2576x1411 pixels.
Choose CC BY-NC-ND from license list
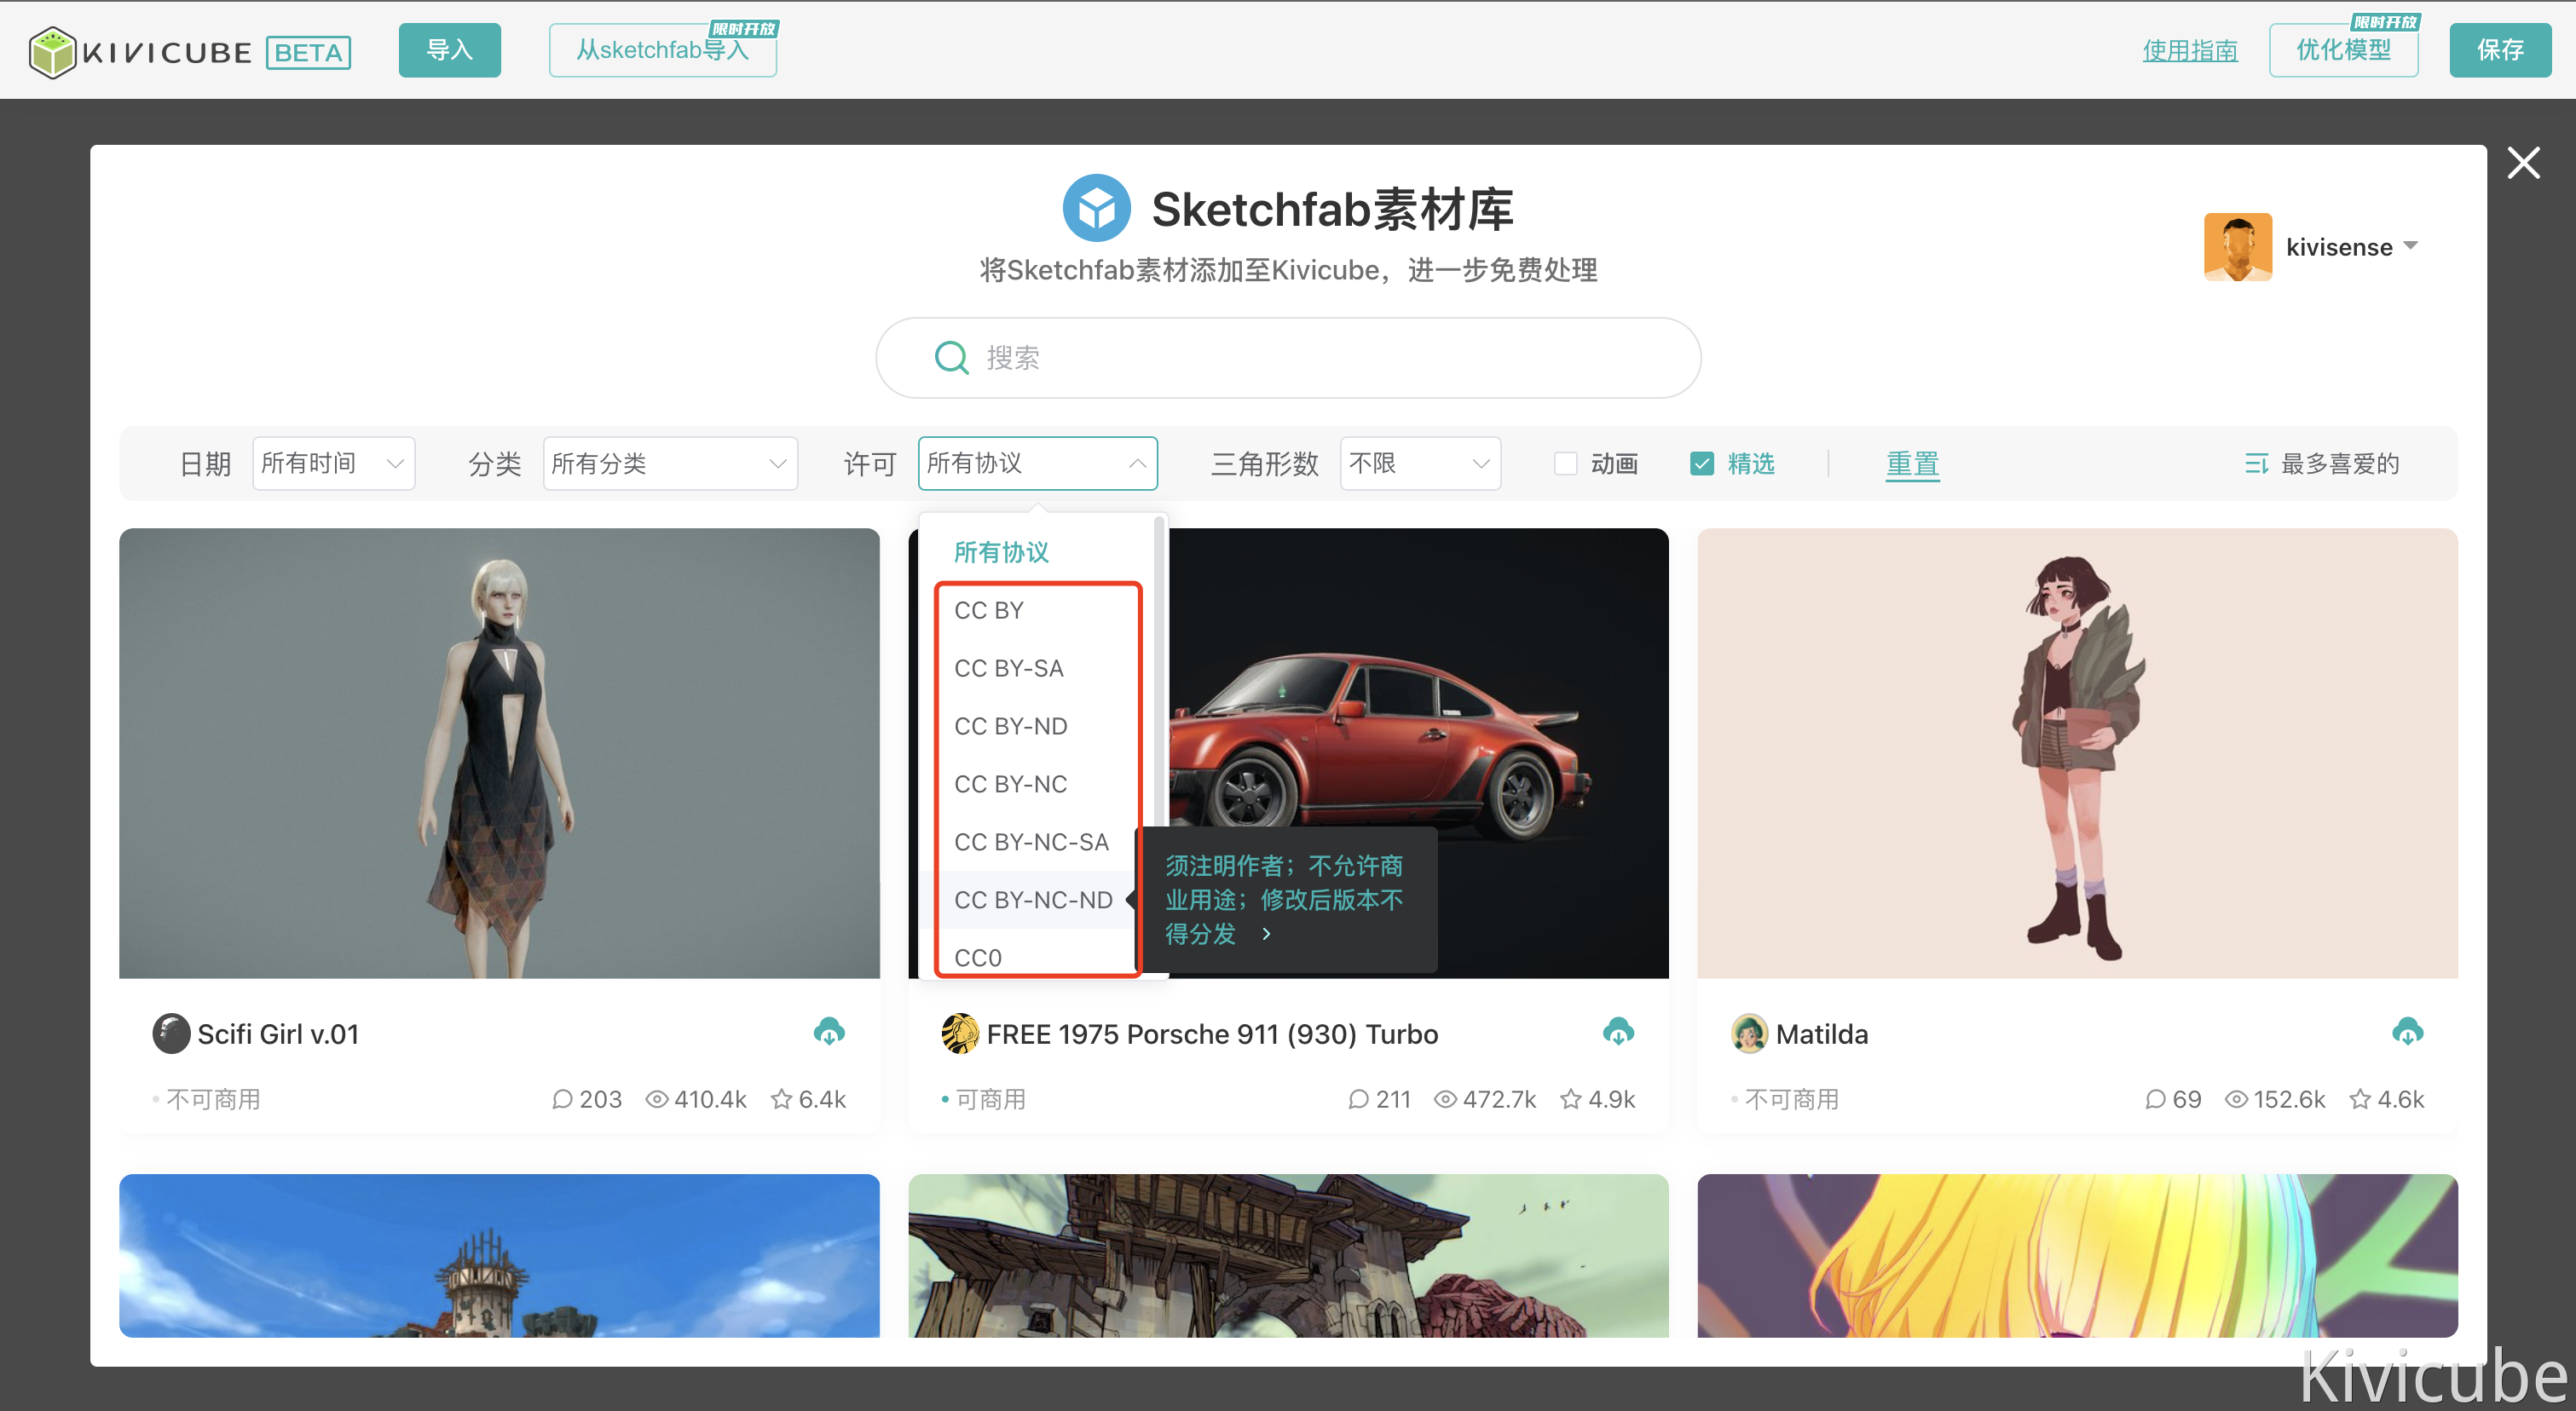pyautogui.click(x=1032, y=901)
